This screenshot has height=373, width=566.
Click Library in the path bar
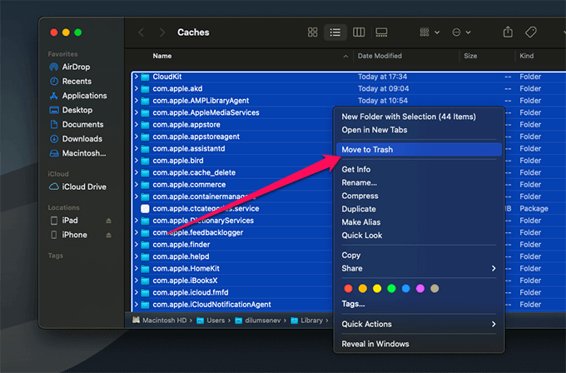click(307, 321)
